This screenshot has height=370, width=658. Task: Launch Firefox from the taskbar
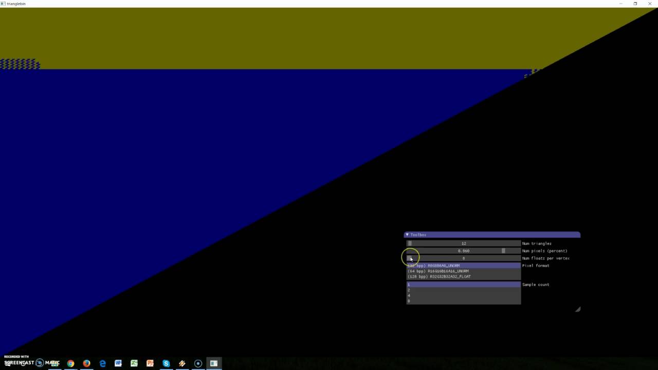(x=86, y=363)
